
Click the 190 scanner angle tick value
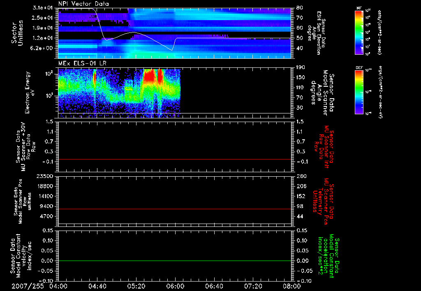coord(301,67)
